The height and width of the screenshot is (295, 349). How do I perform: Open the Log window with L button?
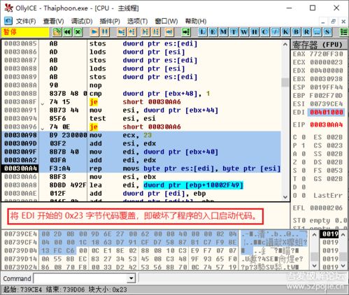(203, 32)
